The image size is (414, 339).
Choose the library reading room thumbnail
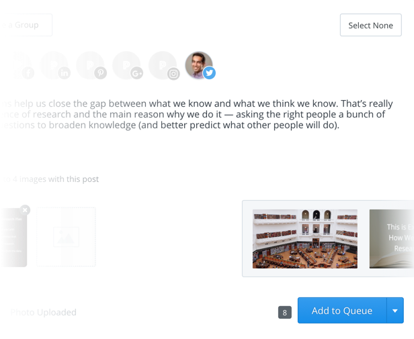click(x=305, y=239)
